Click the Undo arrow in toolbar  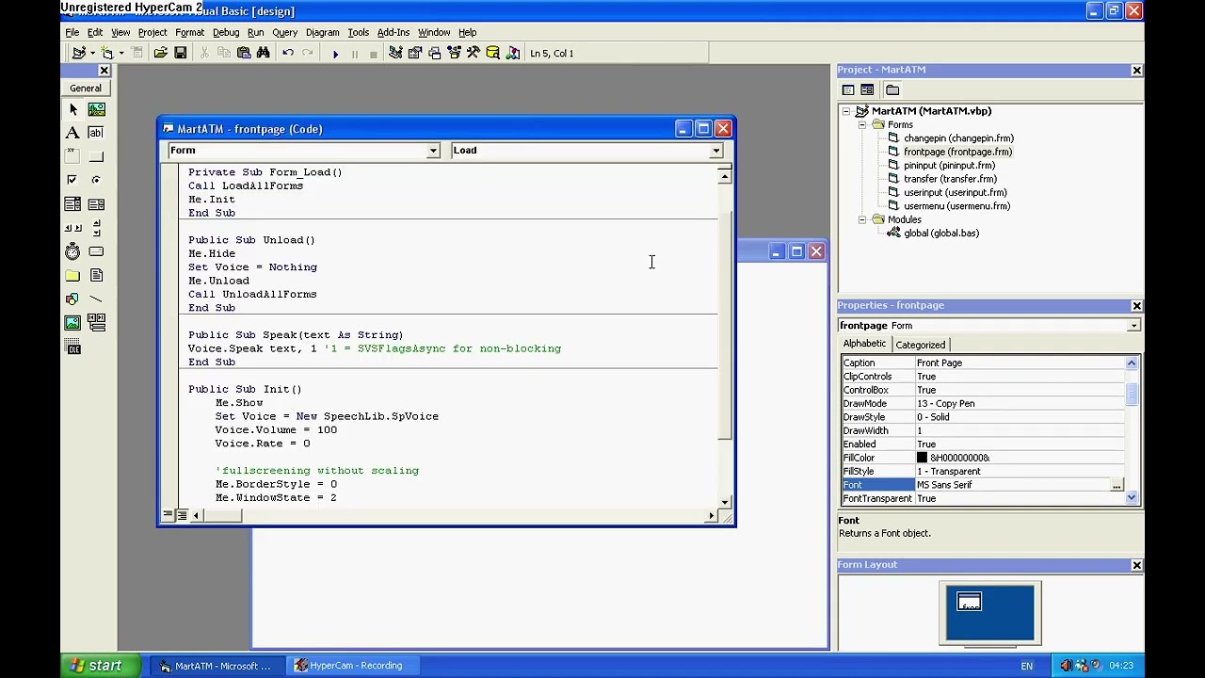pos(288,54)
